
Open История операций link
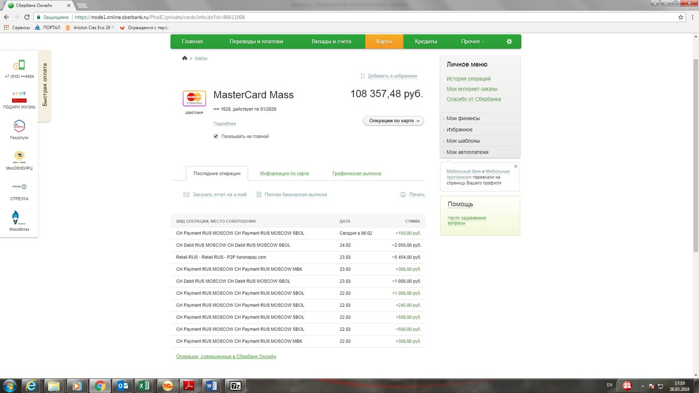tap(469, 79)
